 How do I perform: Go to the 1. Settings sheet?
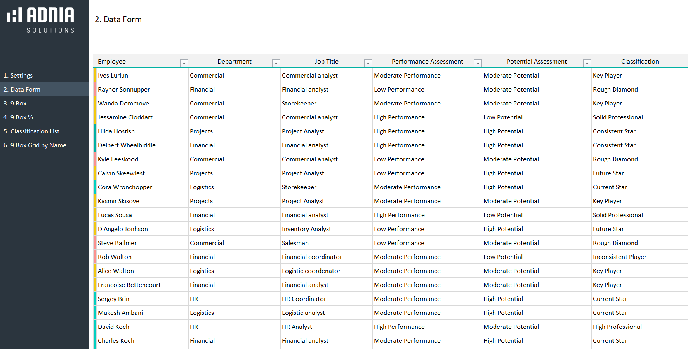point(18,76)
